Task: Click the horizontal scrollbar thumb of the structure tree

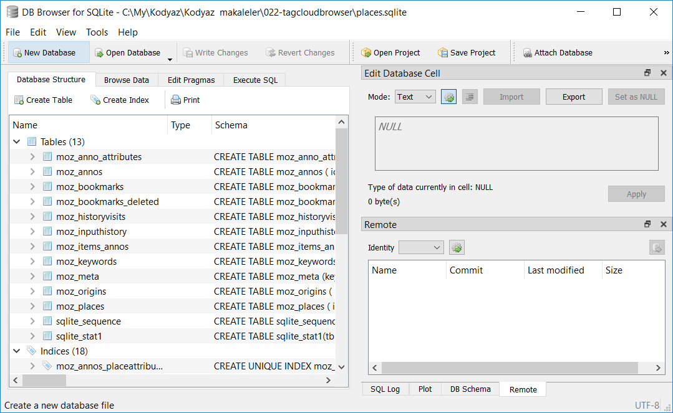Action: [44, 380]
